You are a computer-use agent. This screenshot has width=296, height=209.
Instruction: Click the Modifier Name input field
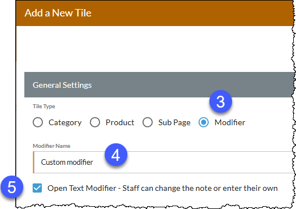coord(164,162)
